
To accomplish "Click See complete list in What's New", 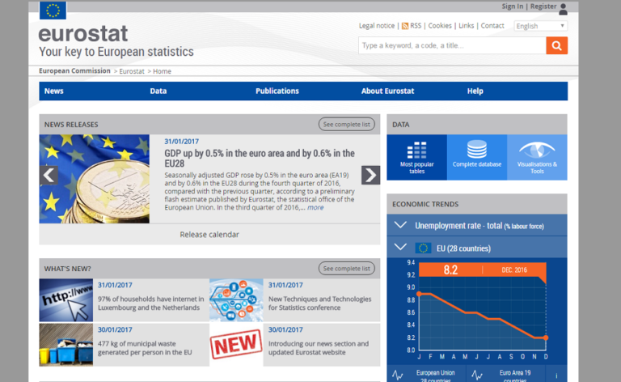I will coord(347,269).
